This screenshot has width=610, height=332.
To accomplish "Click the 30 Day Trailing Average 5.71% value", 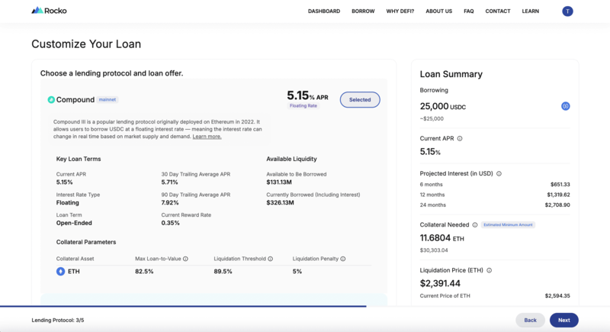I will [169, 182].
